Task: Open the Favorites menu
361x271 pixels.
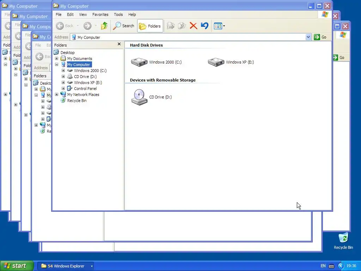Action: 100,14
